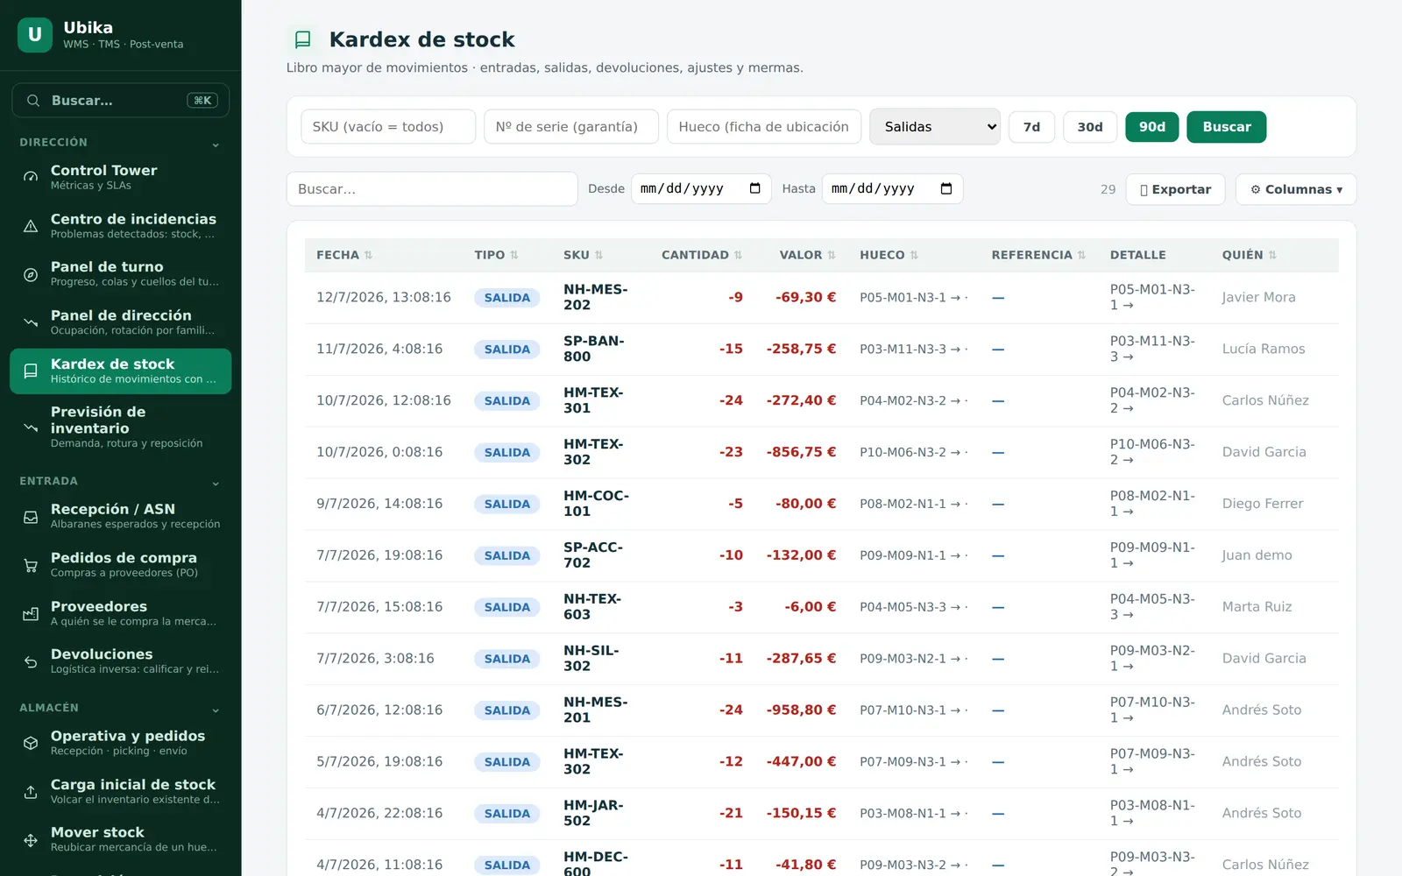
Task: Click Javier Mora in QUIÉN column
Action: click(x=1258, y=298)
